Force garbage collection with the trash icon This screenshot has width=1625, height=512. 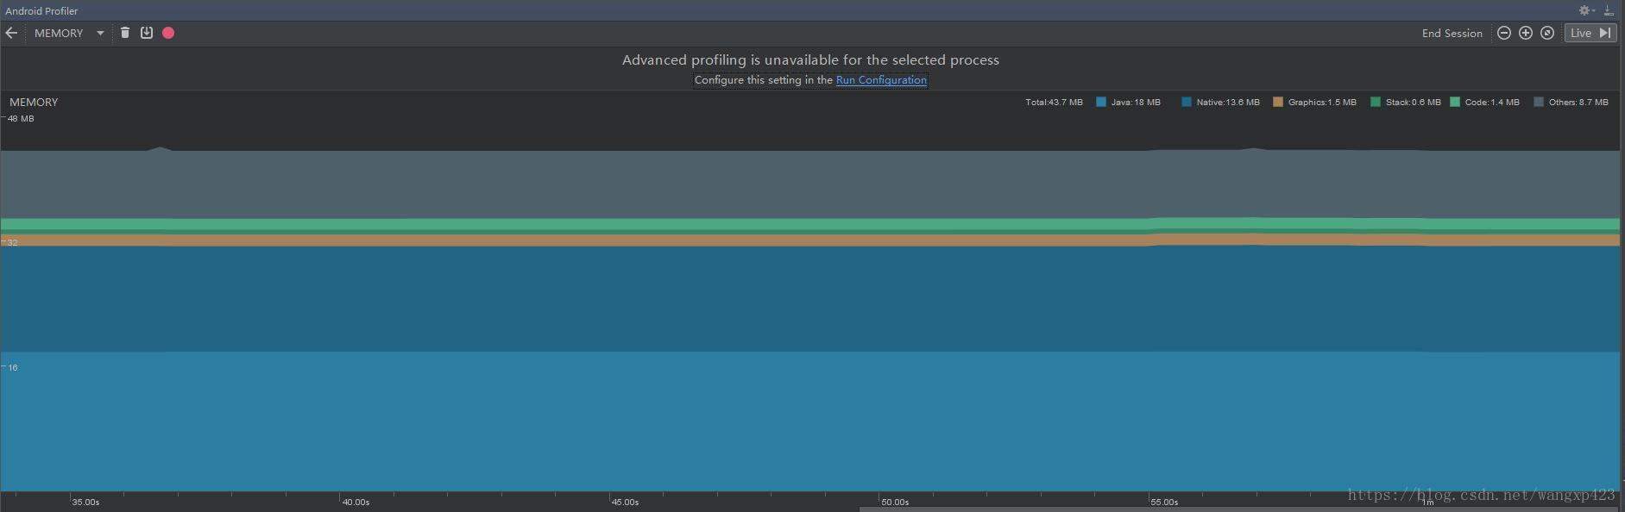(125, 33)
